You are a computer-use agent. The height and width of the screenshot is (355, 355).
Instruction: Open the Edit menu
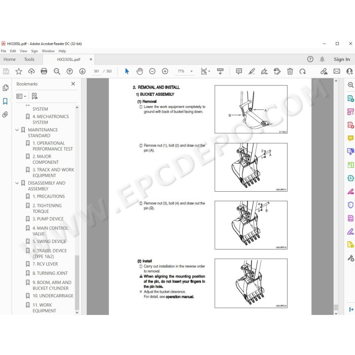click(13, 51)
